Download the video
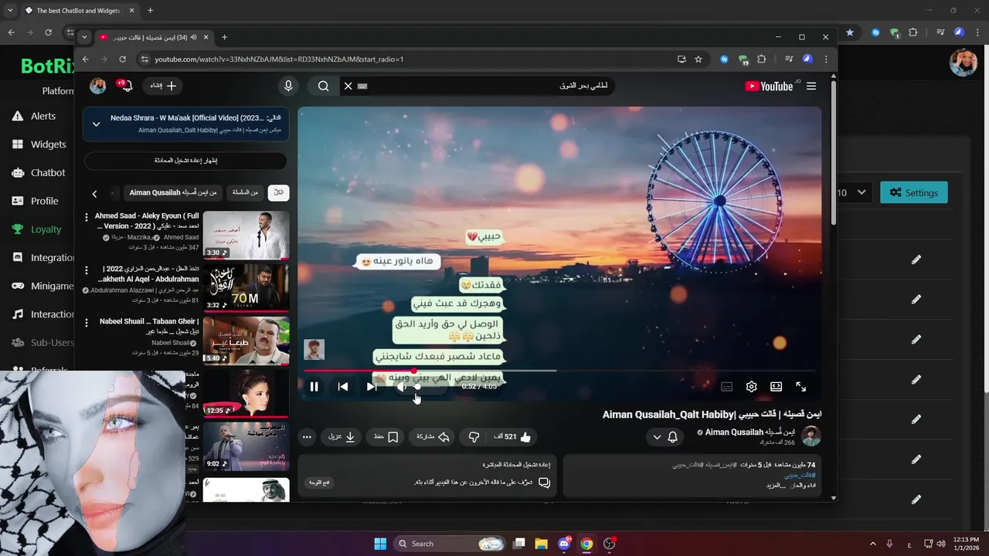This screenshot has width=989, height=556. [341, 437]
